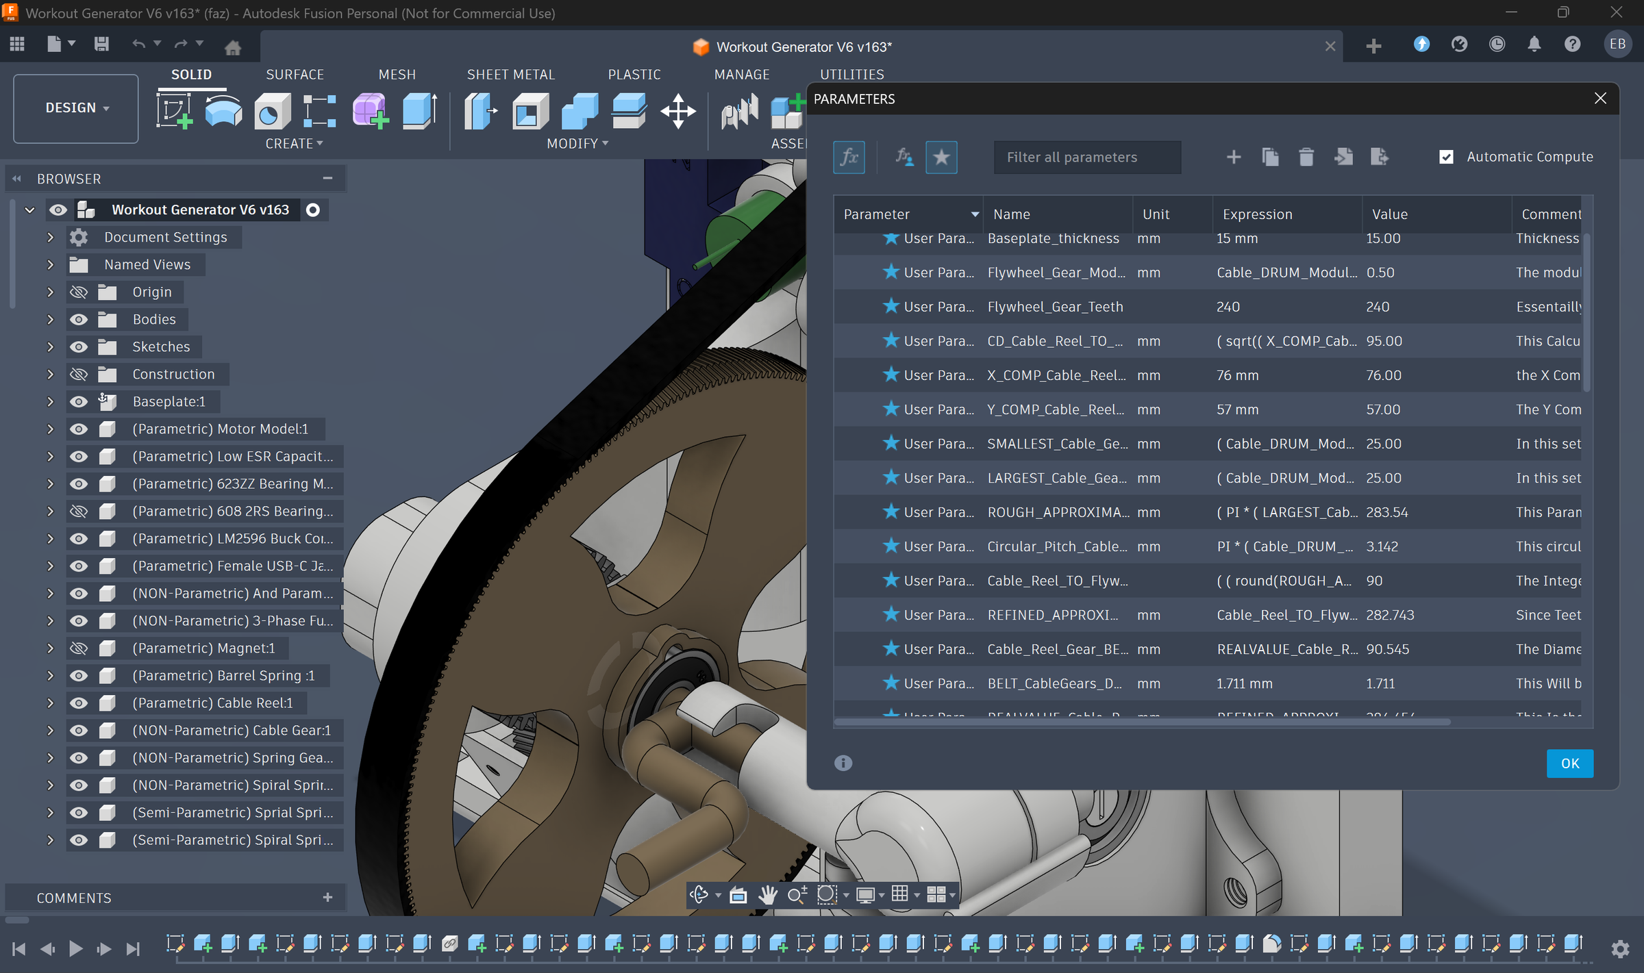Delete selected parameter using trash icon

[x=1306, y=156]
